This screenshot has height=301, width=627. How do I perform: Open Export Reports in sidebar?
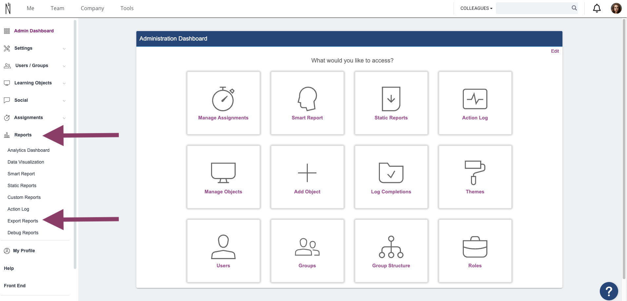(x=23, y=221)
